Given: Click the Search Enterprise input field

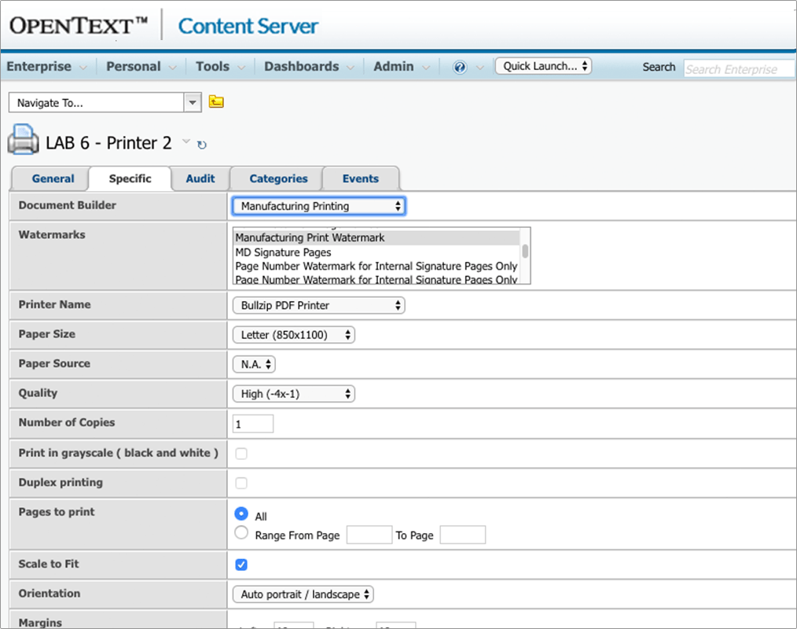Looking at the screenshot, I should [739, 68].
